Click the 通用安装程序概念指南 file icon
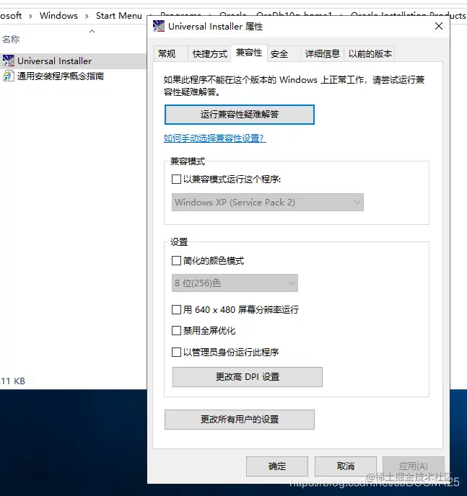The width and height of the screenshot is (467, 496). [9, 76]
